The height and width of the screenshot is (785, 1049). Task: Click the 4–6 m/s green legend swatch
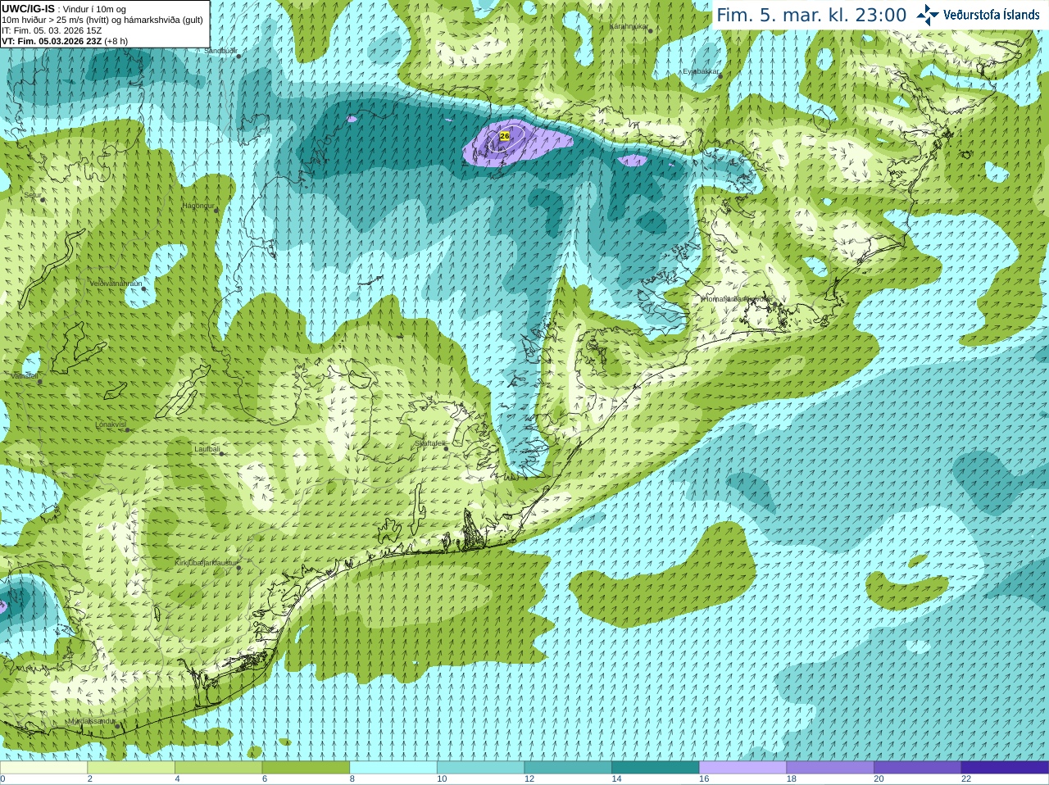click(x=218, y=768)
